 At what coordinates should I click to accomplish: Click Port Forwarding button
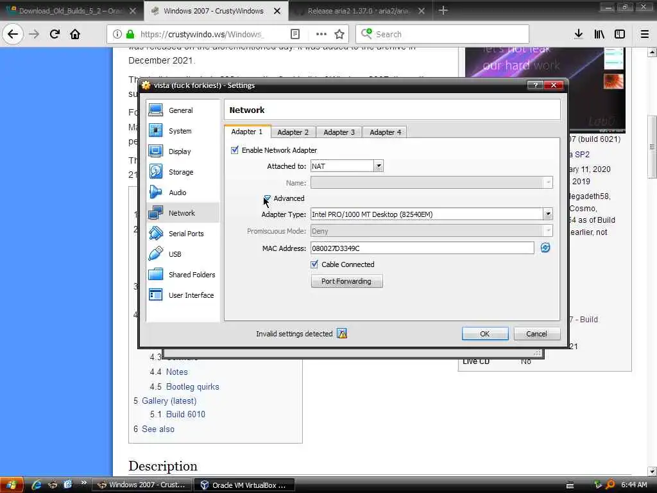[346, 281]
